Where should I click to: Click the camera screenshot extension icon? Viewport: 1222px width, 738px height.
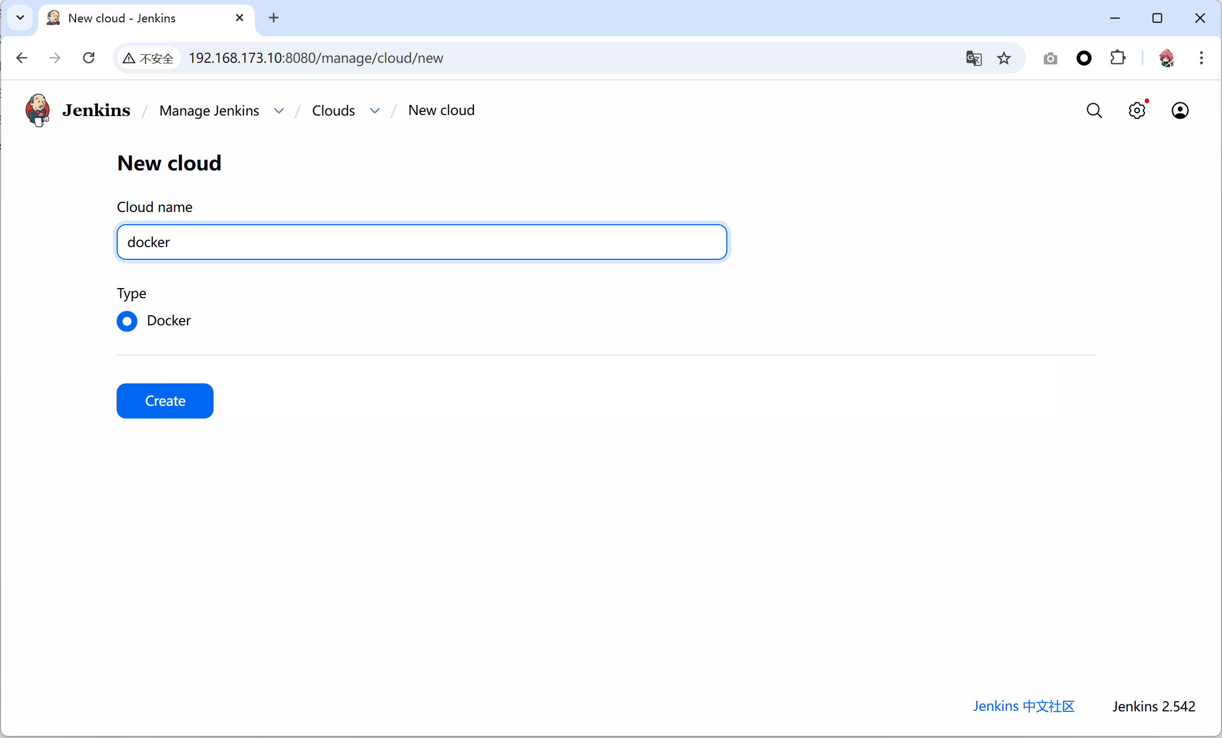(x=1050, y=58)
